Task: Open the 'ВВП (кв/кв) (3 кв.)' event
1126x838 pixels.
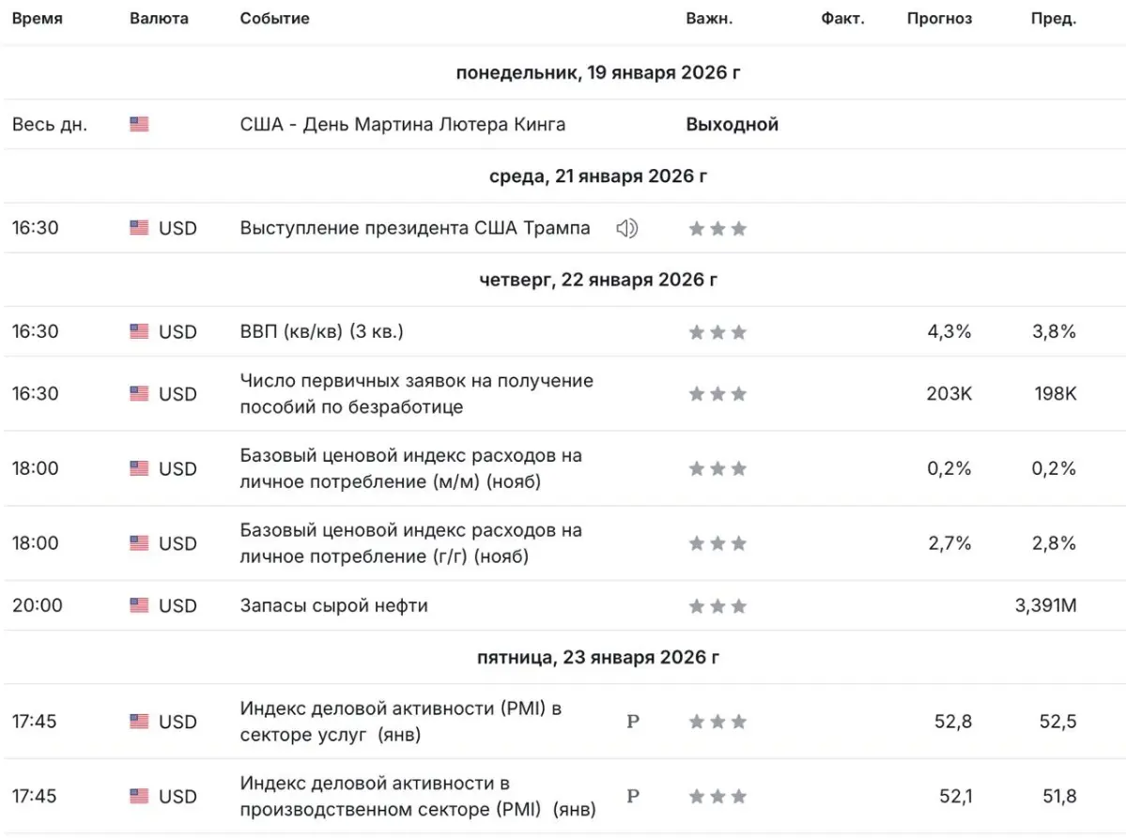Action: 321,331
